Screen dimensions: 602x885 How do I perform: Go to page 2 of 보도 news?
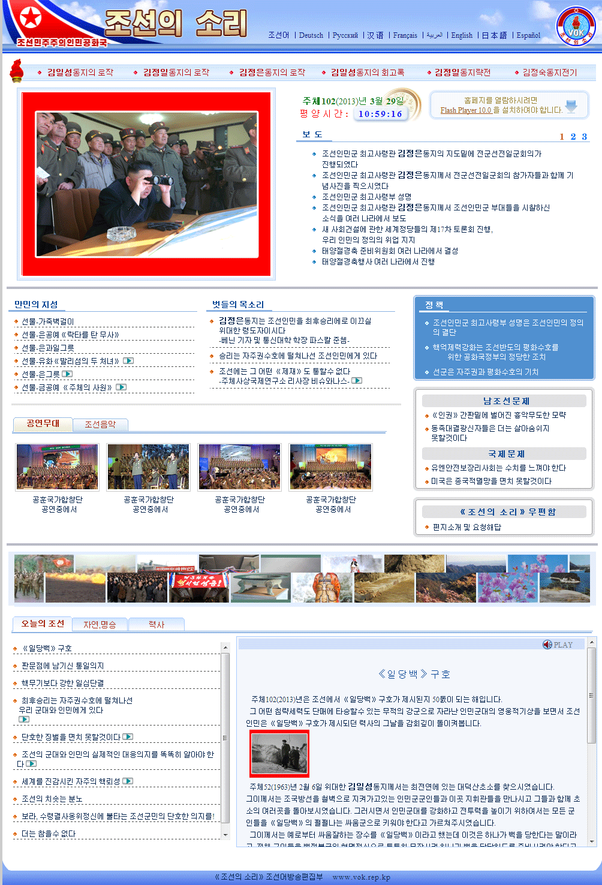coord(573,137)
